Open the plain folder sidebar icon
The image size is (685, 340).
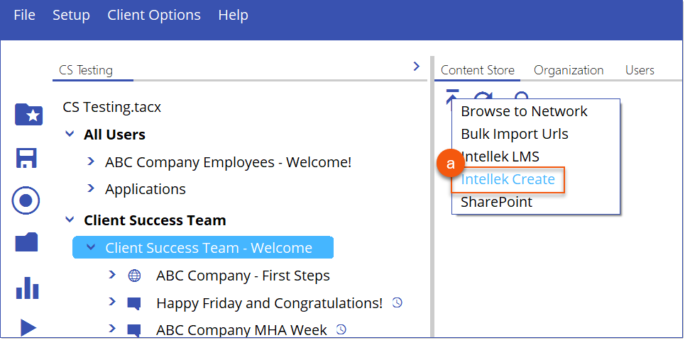26,242
